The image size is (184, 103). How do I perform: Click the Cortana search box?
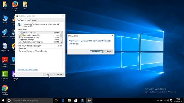pyautogui.click(x=30, y=100)
